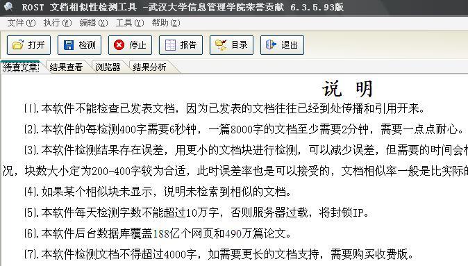Screen dimensions: 468x266
Task: Click the report sheet icon on 报告
Action: point(170,45)
